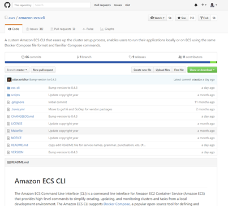The height and width of the screenshot is (206, 228).
Task: Fork the repository
Action: pos(204,18)
